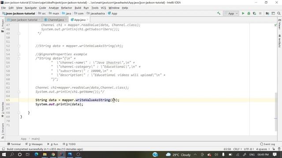
Task: Open the TODO tool window
Action: (69, 144)
